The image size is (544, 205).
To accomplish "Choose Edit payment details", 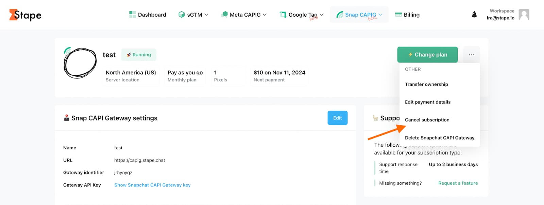I will 428,102.
